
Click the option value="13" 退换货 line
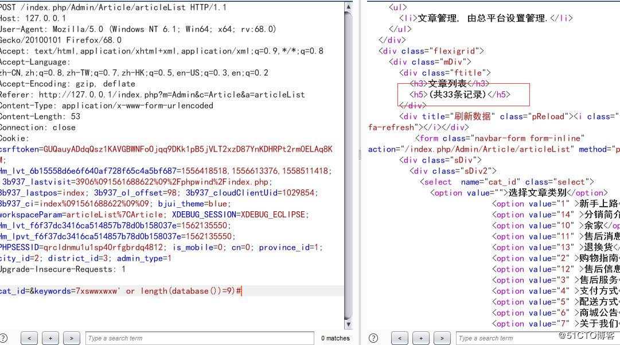pyautogui.click(x=556, y=247)
